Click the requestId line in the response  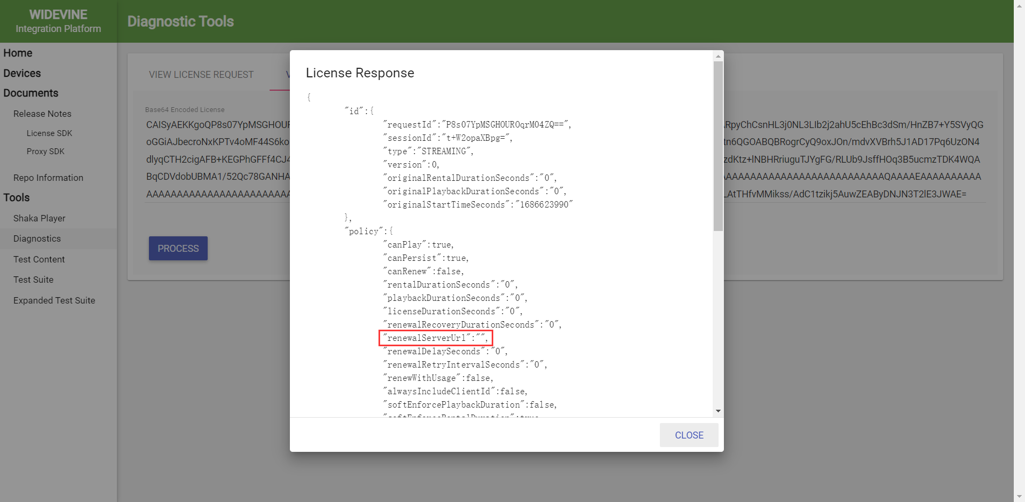(477, 125)
